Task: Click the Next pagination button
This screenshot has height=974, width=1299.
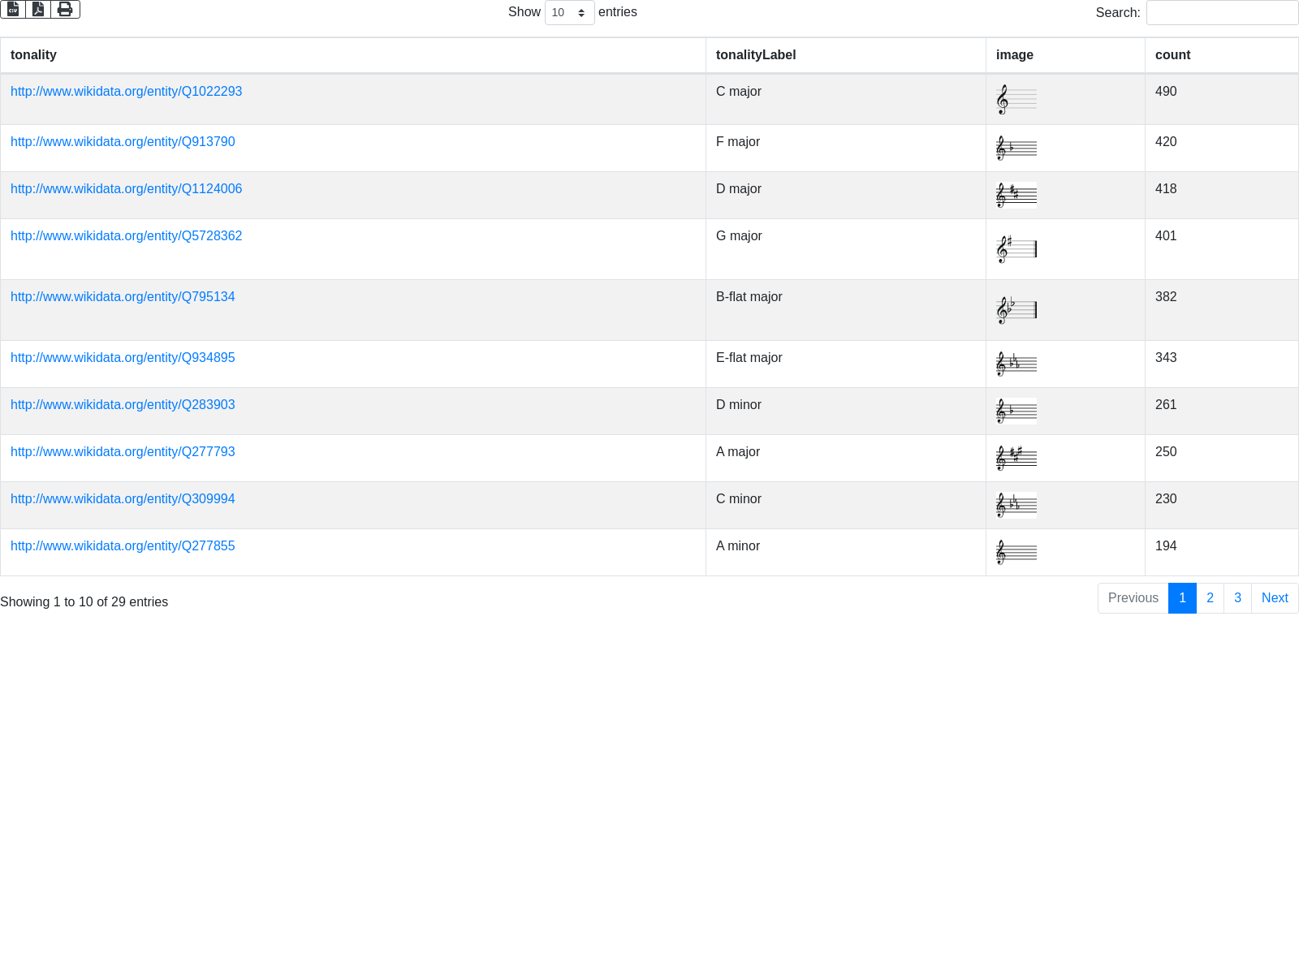Action: pos(1275,598)
